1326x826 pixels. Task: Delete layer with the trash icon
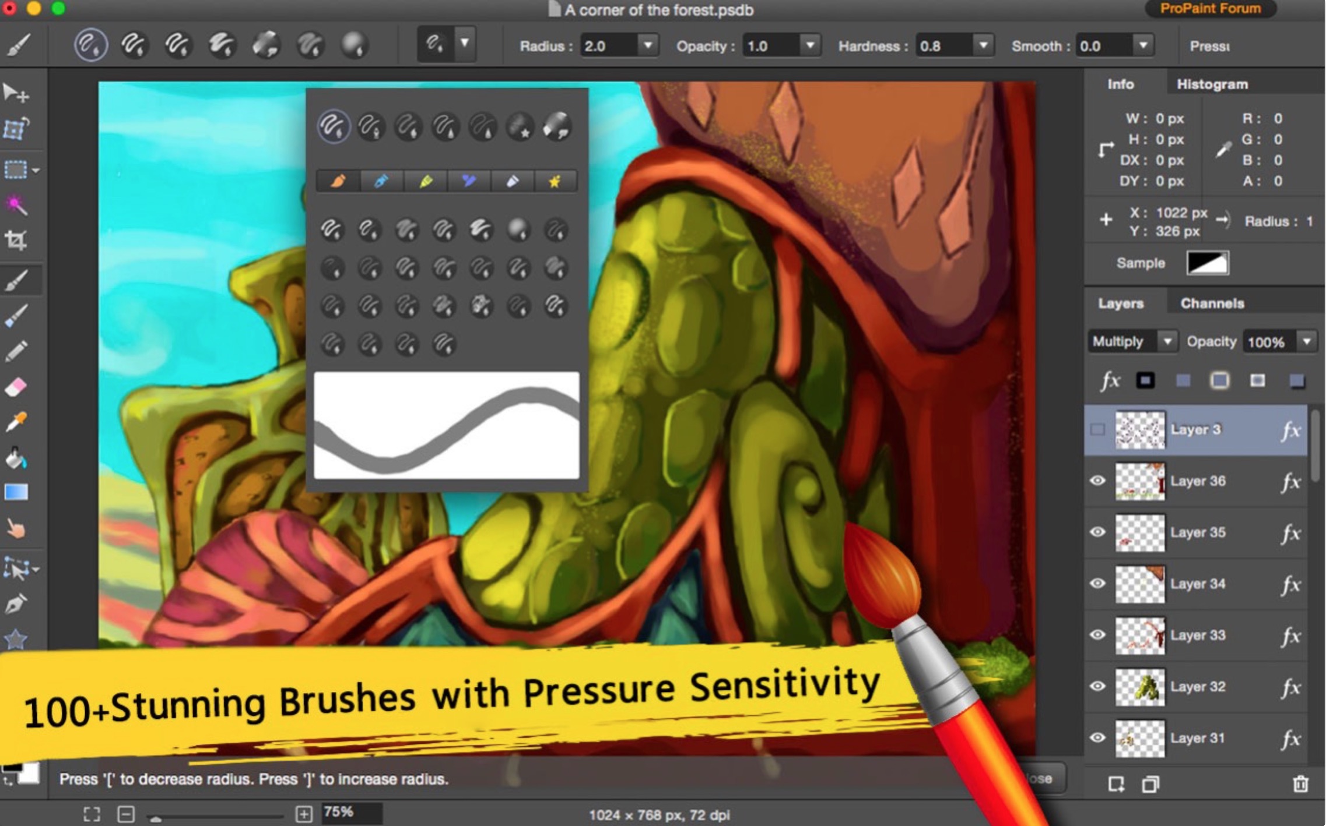1300,784
